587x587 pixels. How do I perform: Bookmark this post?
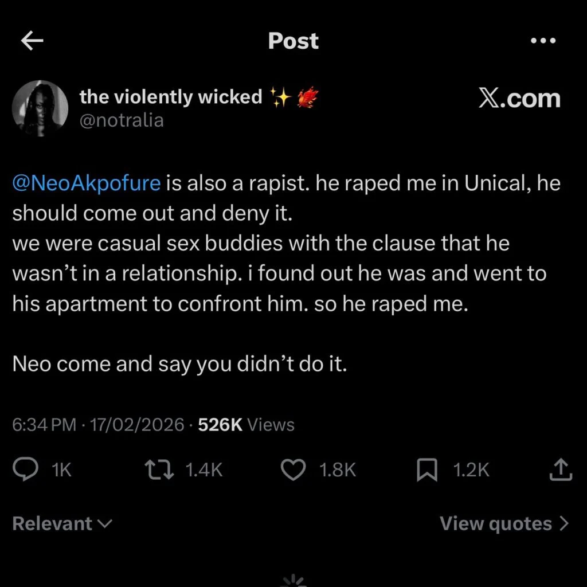pyautogui.click(x=427, y=470)
